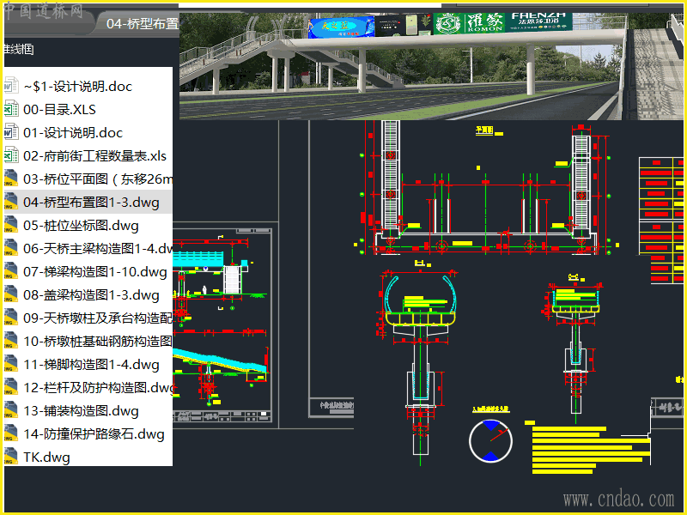Click DWG icon of 13-铺装构造图
This screenshot has width=687, height=515.
pyautogui.click(x=11, y=410)
